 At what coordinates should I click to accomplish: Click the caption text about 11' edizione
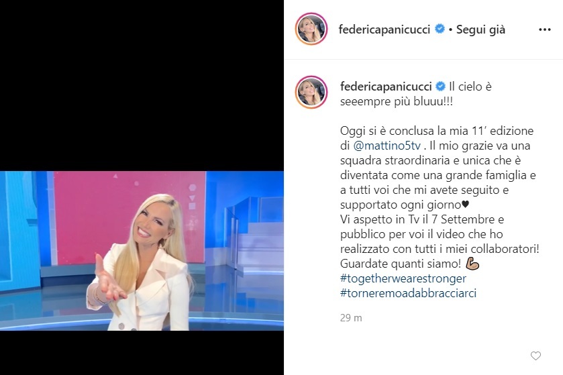[x=437, y=131]
